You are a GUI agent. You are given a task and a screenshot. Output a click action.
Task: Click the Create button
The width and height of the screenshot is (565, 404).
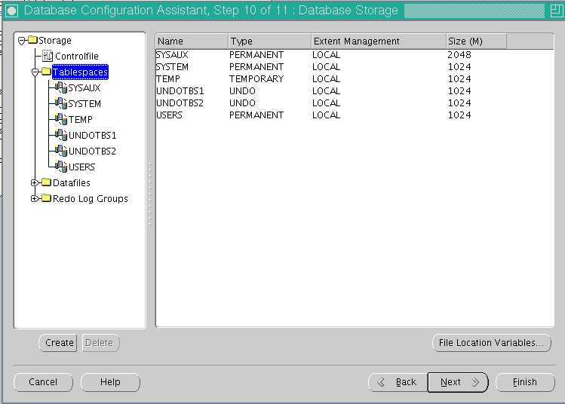(x=59, y=343)
